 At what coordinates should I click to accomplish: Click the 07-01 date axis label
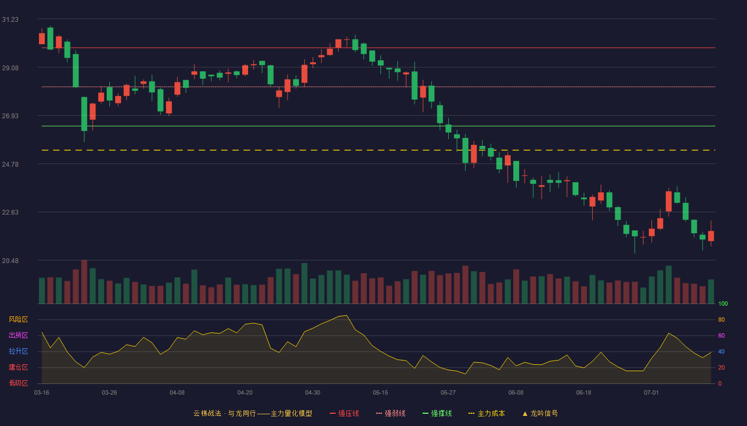pos(651,392)
